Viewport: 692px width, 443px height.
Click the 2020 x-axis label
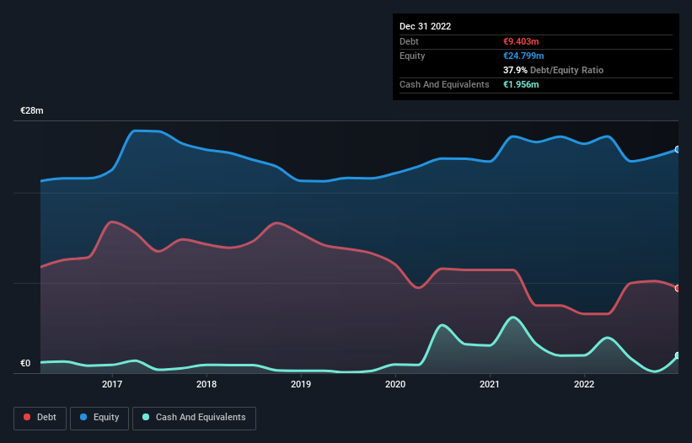[395, 384]
